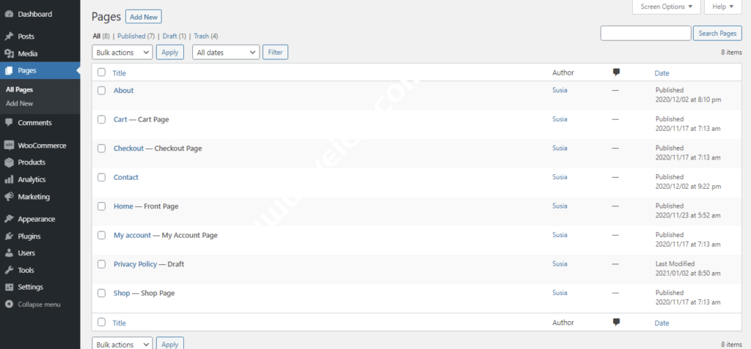751x349 pixels.
Task: Sort by Title column header
Action: [x=120, y=73]
